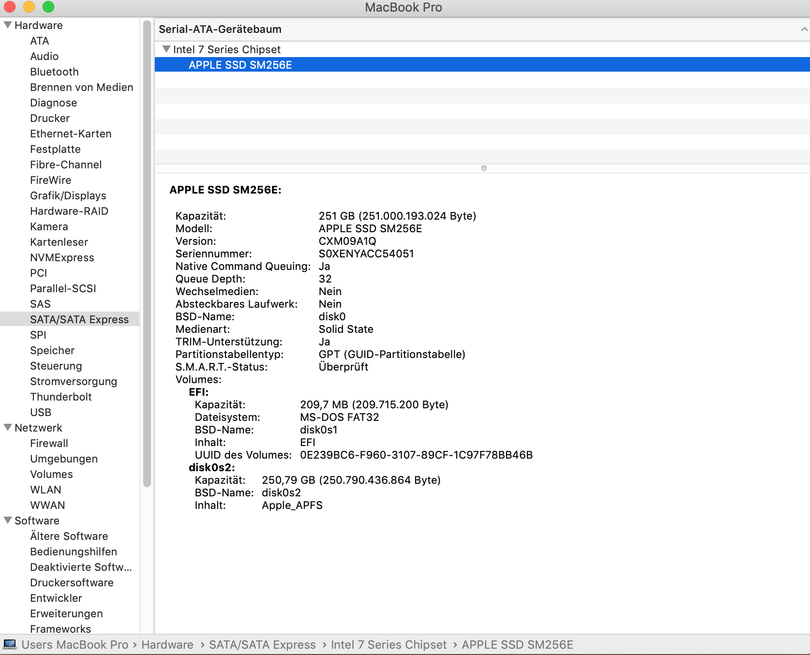Show Grafik/Displays information
810x655 pixels.
coord(68,196)
